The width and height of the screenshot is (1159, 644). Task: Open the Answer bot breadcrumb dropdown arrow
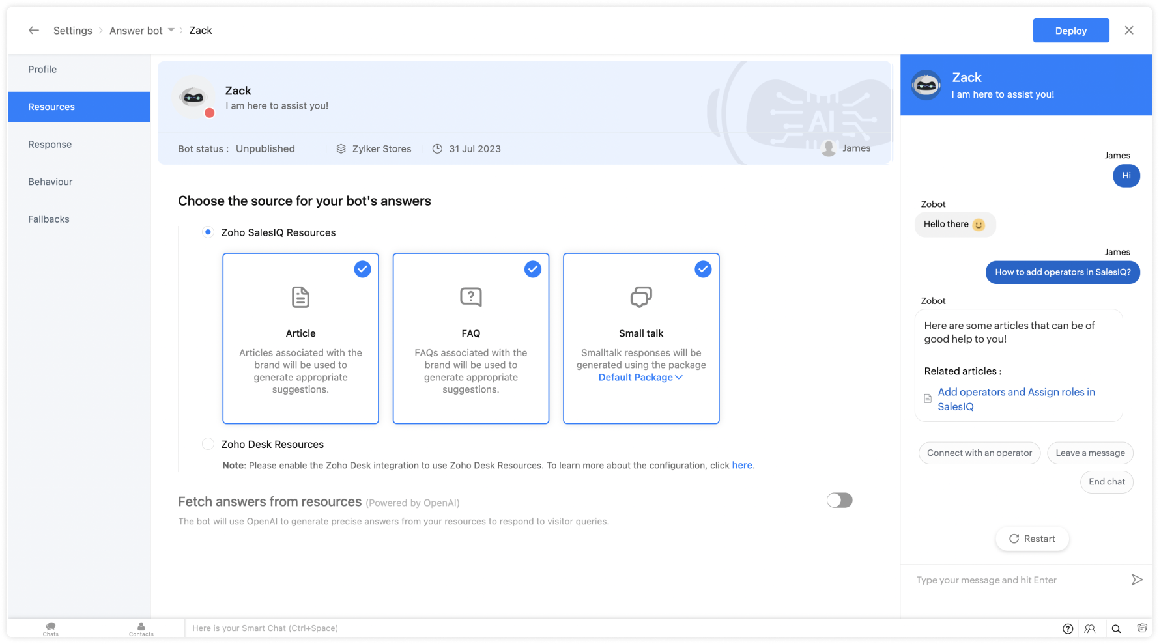[x=171, y=30]
